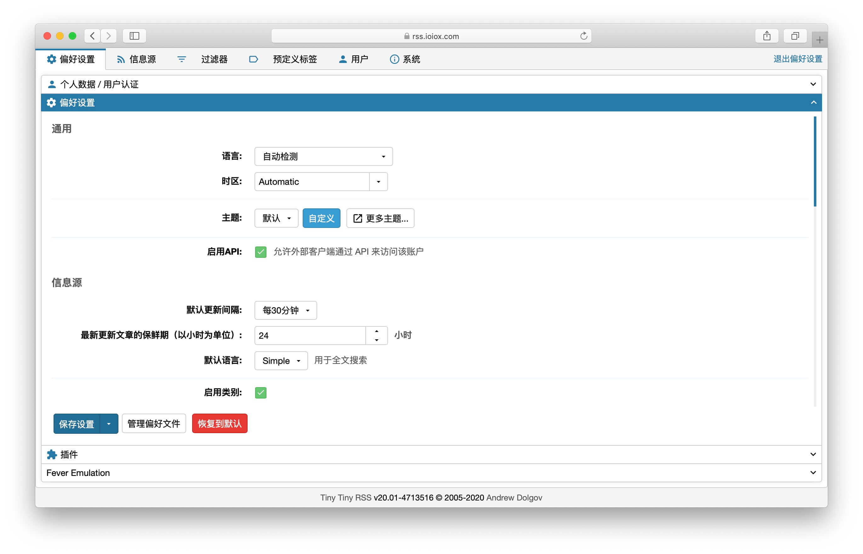Open 默认语言 dropdown set to Simple

(281, 360)
